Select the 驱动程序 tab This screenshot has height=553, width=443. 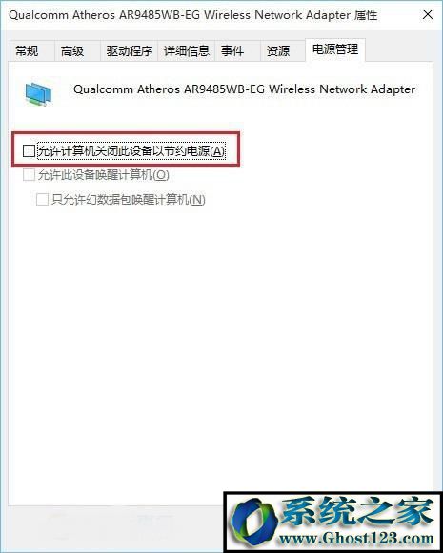pyautogui.click(x=130, y=50)
